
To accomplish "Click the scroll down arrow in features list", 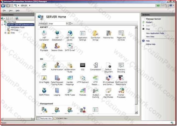I will click(136, 112).
